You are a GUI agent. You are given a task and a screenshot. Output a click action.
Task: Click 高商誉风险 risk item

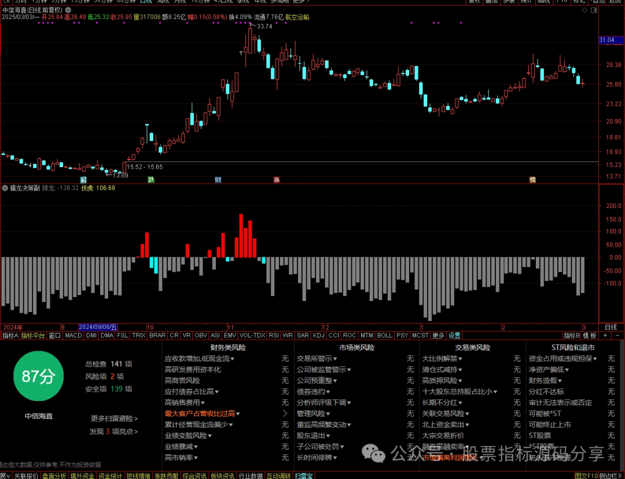pos(182,381)
